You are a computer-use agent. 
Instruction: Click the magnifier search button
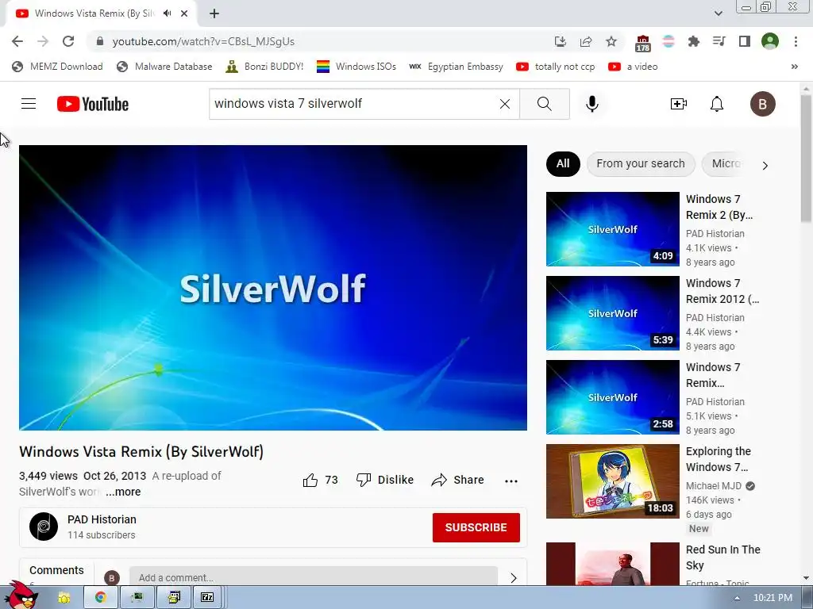point(545,104)
